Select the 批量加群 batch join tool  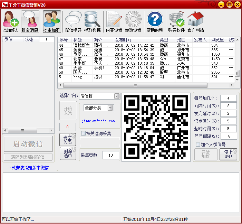click(52, 22)
